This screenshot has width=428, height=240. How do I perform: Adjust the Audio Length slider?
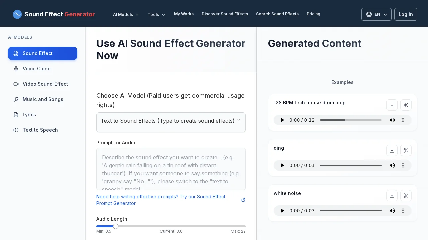pyautogui.click(x=116, y=226)
